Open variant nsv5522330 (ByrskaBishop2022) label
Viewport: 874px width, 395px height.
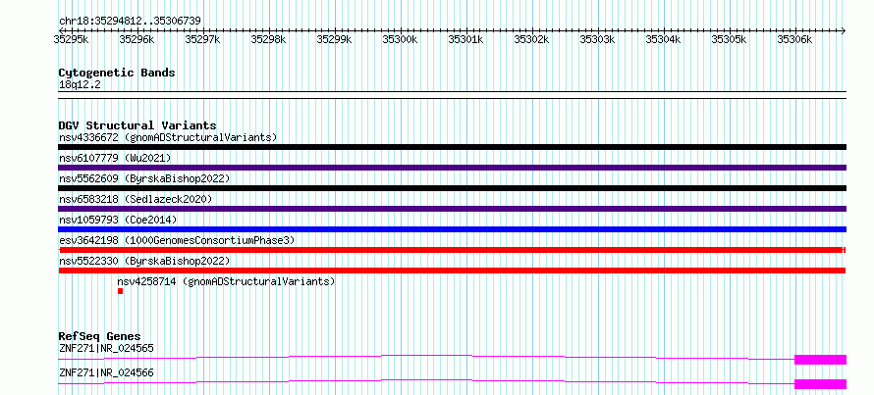click(x=143, y=261)
